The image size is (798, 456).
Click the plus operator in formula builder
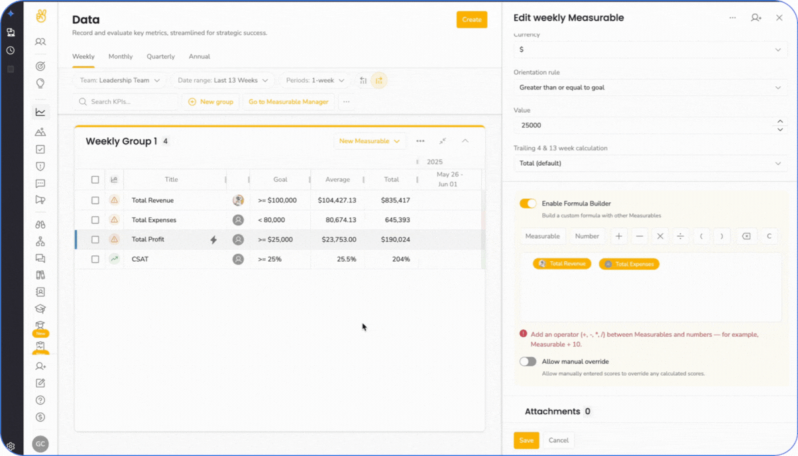coord(619,236)
